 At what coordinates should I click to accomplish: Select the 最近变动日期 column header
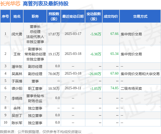[73, 16]
